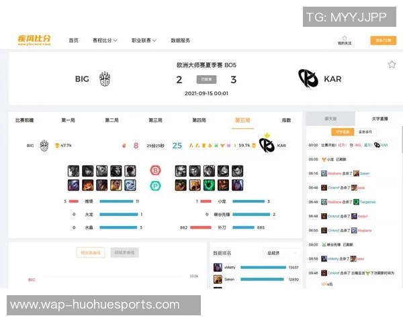
Task: Favorite this match with the star icon
Action: pyautogui.click(x=392, y=64)
